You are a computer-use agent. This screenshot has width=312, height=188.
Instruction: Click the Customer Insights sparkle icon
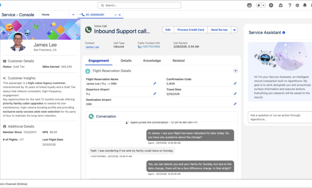(4, 78)
